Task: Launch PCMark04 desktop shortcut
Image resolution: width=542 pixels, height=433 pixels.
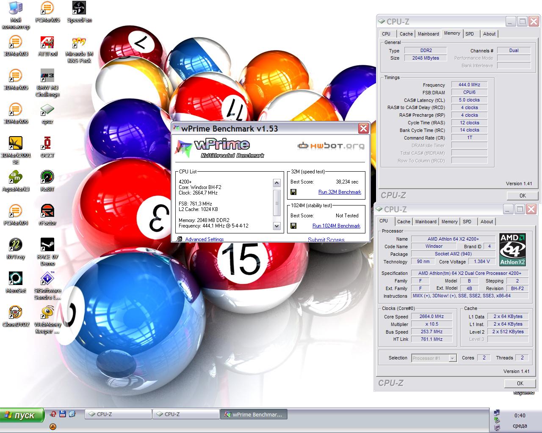Action: click(x=15, y=215)
